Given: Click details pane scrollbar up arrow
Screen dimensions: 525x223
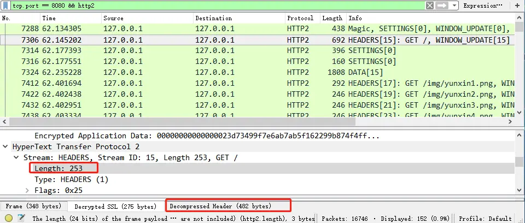Looking at the screenshot, I should point(520,134).
